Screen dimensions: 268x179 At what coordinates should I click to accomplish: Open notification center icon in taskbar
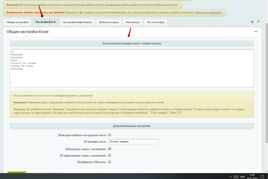pyautogui.click(x=262, y=177)
